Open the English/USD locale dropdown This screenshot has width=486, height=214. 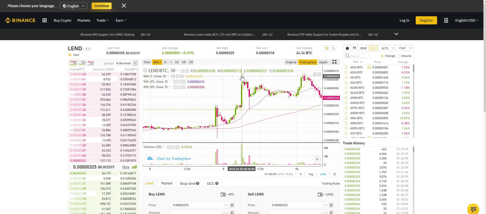tap(467, 20)
